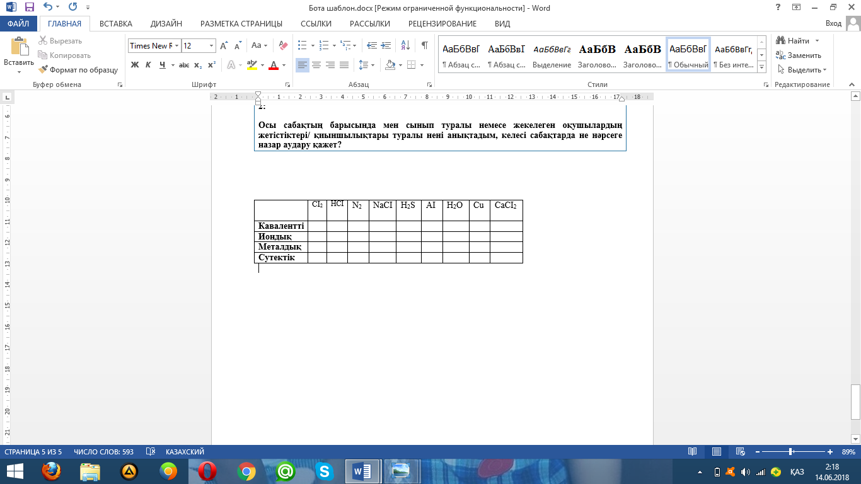Screen dimensions: 861x484
Task: Expand the styles gallery more arrow
Action: tap(762, 66)
